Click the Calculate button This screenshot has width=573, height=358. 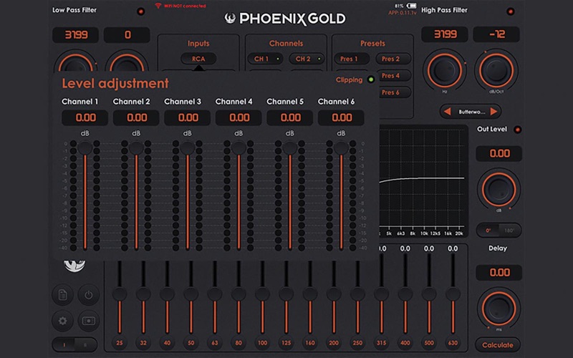pyautogui.click(x=498, y=345)
